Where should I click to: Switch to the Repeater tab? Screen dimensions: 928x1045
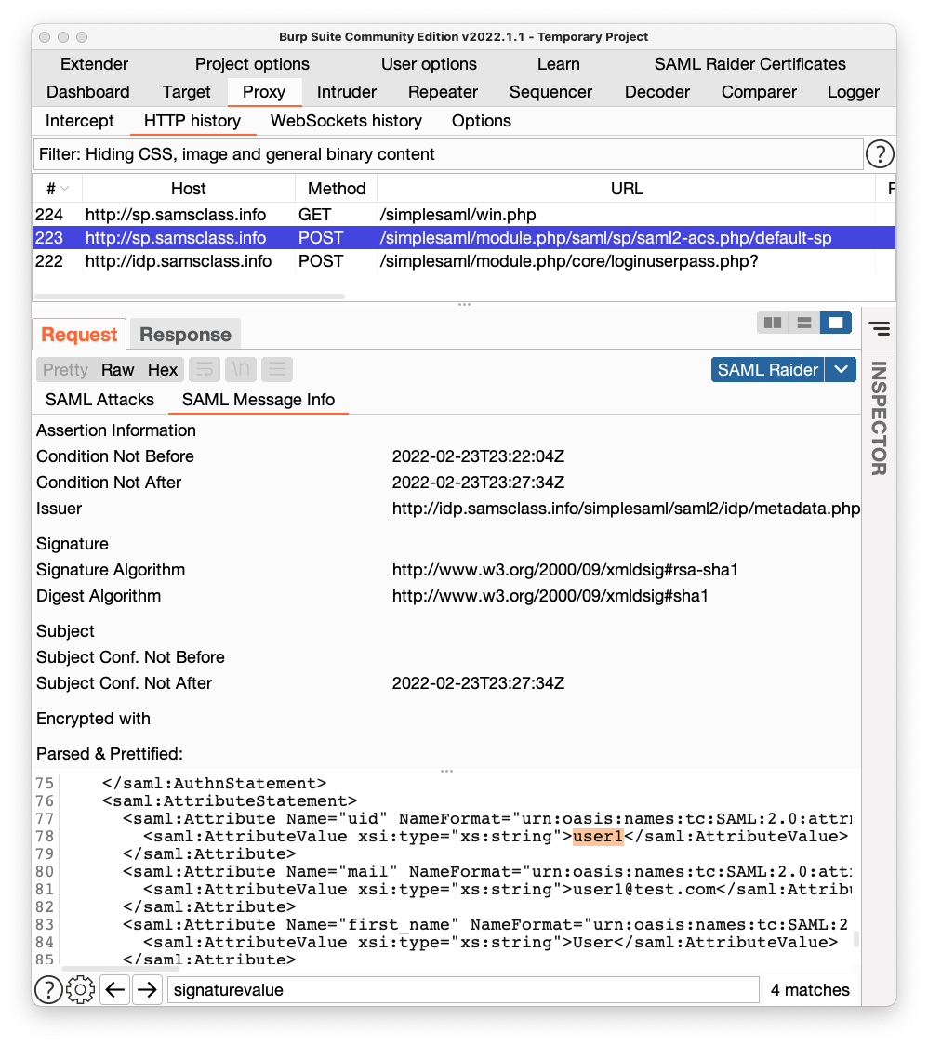[444, 92]
